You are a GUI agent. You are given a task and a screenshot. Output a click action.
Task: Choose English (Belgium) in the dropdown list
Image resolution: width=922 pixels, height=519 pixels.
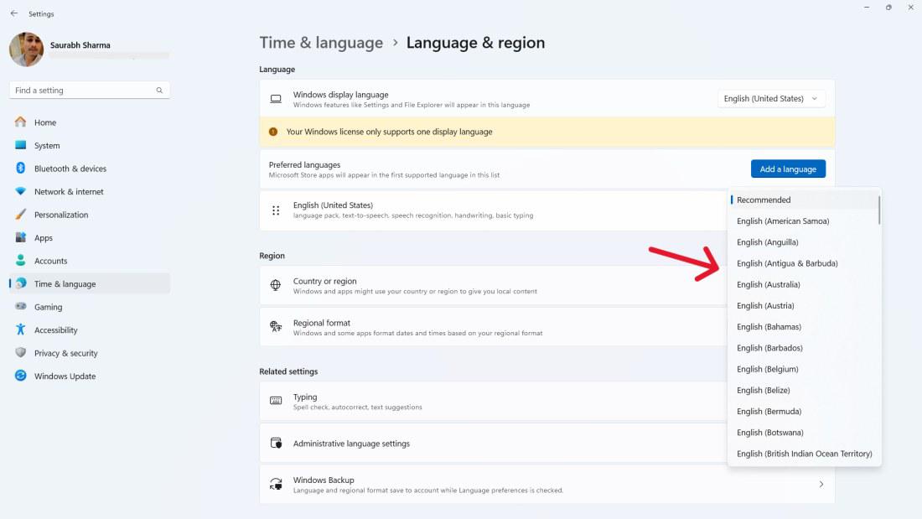coord(767,369)
